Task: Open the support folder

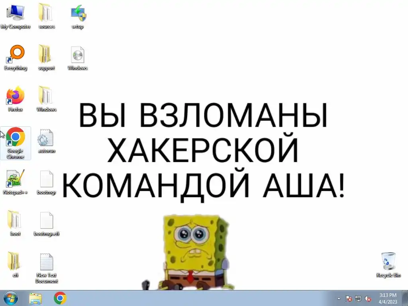Action: click(46, 57)
